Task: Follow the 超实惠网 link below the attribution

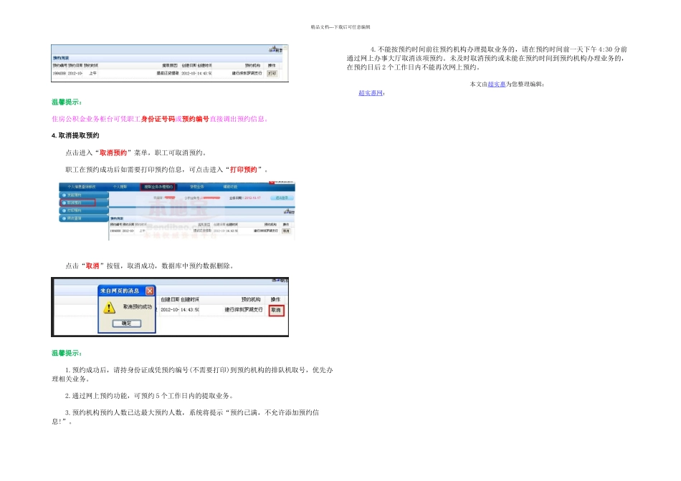Action: 371,93
